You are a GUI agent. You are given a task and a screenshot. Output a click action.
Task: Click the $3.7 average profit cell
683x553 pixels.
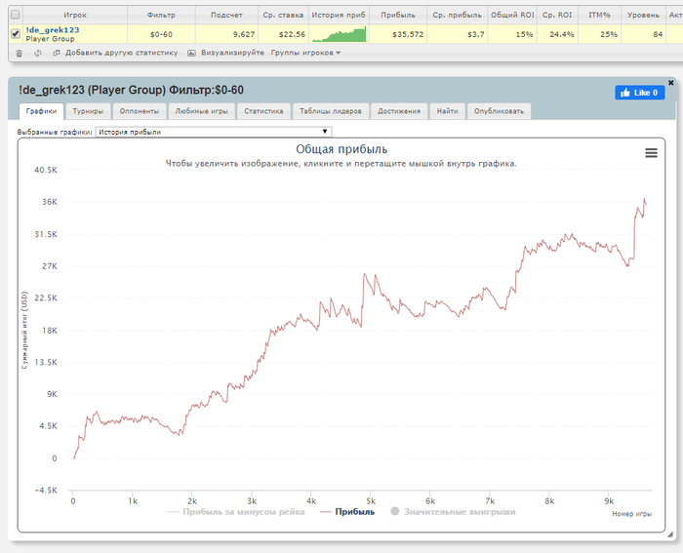click(x=458, y=34)
